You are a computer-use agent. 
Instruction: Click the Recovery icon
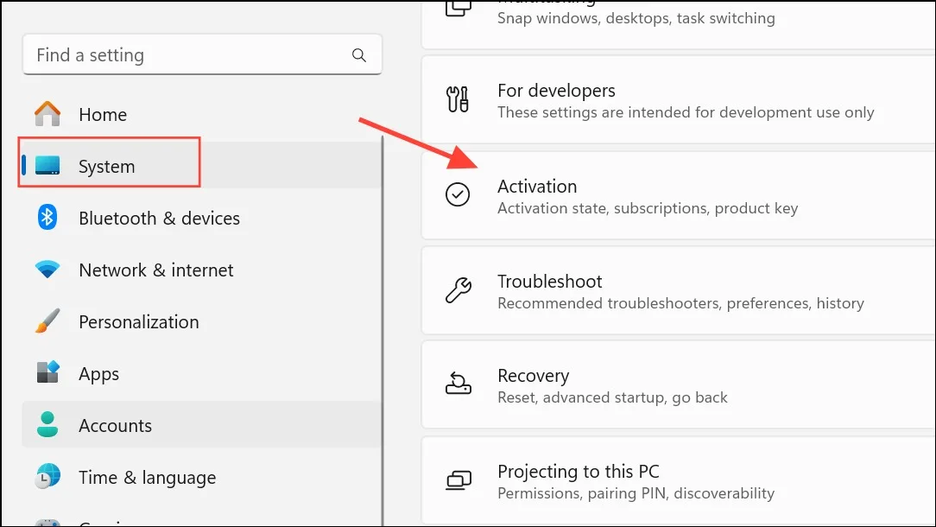click(x=458, y=384)
